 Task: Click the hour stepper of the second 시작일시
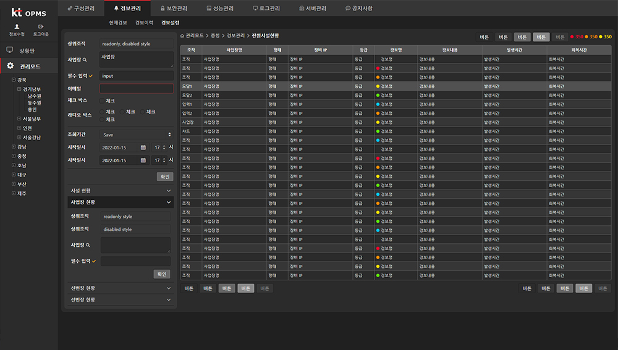click(x=164, y=160)
